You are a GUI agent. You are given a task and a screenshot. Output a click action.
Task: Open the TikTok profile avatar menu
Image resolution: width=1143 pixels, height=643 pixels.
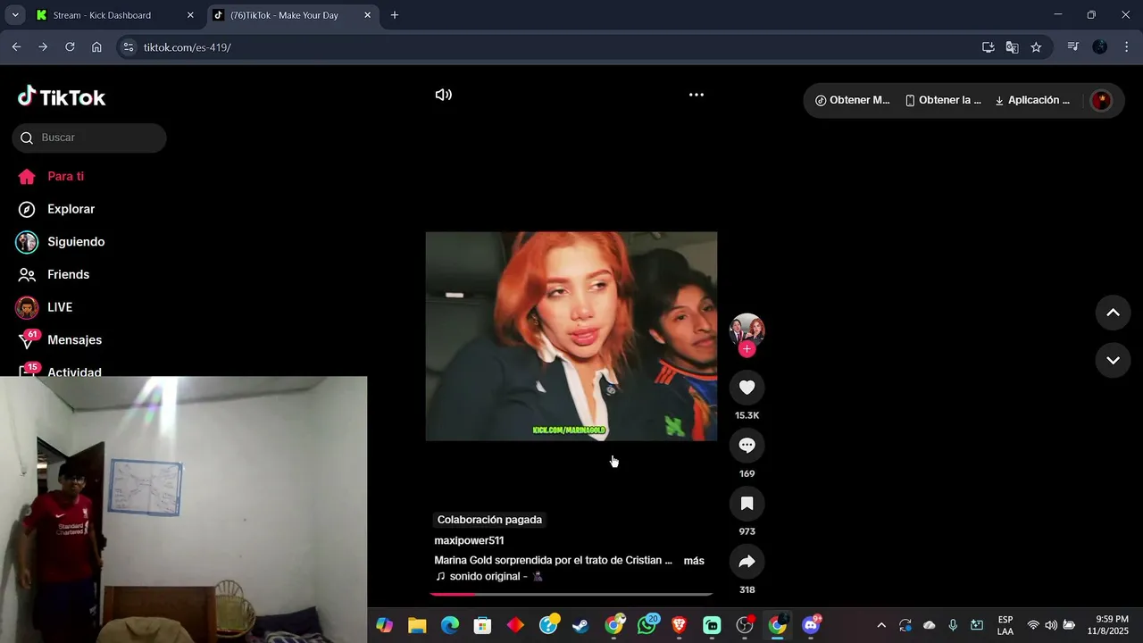(1101, 100)
